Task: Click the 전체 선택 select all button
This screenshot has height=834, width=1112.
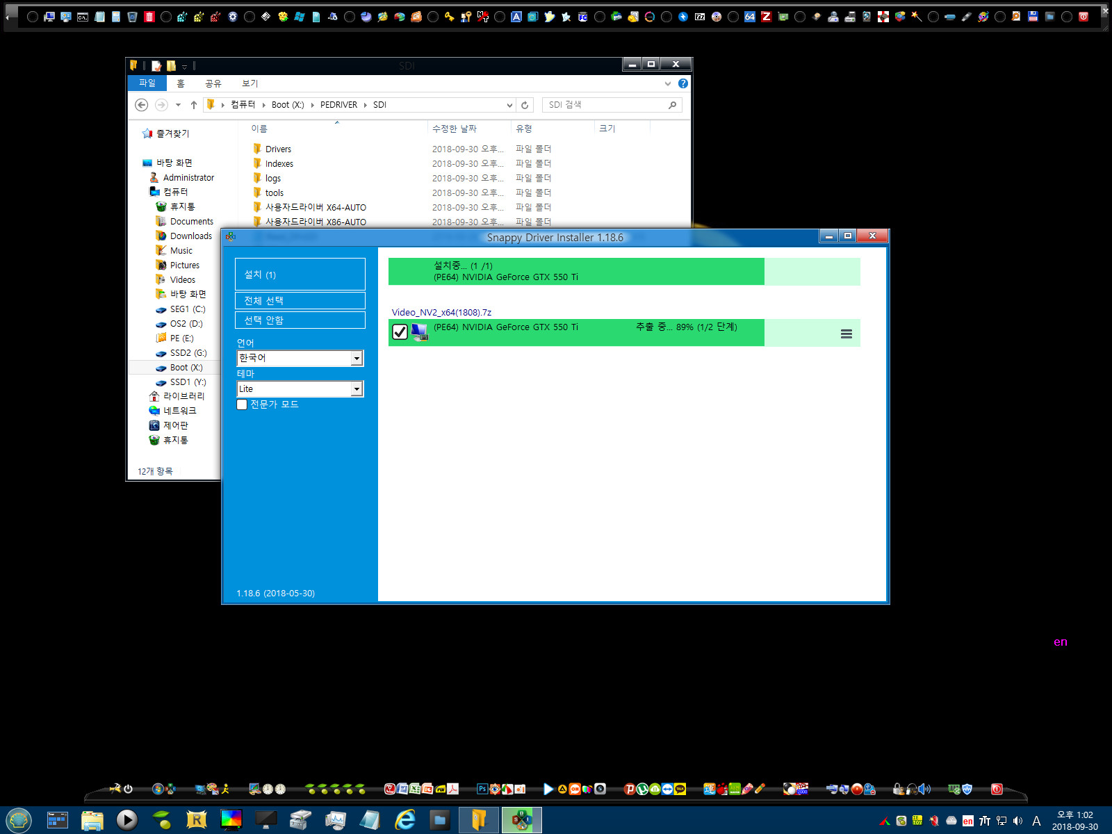Action: [300, 301]
